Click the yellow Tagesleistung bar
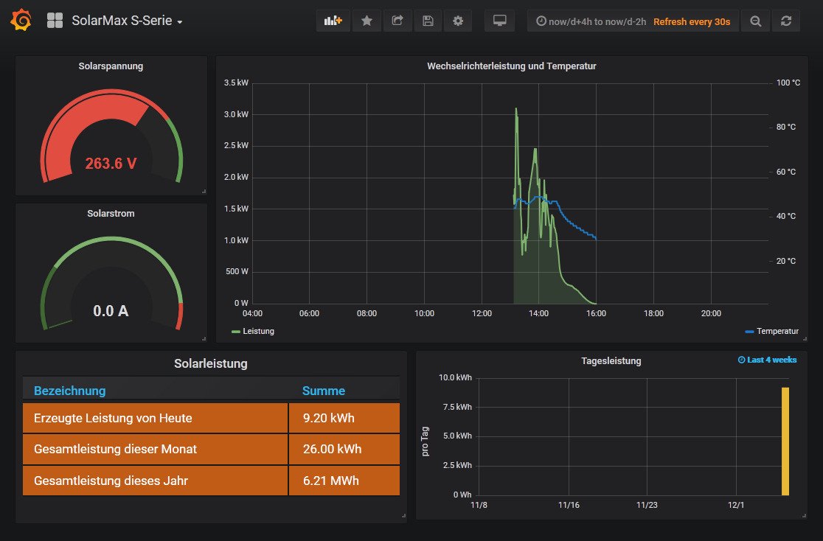Screen dimensions: 823x541 click(x=785, y=441)
